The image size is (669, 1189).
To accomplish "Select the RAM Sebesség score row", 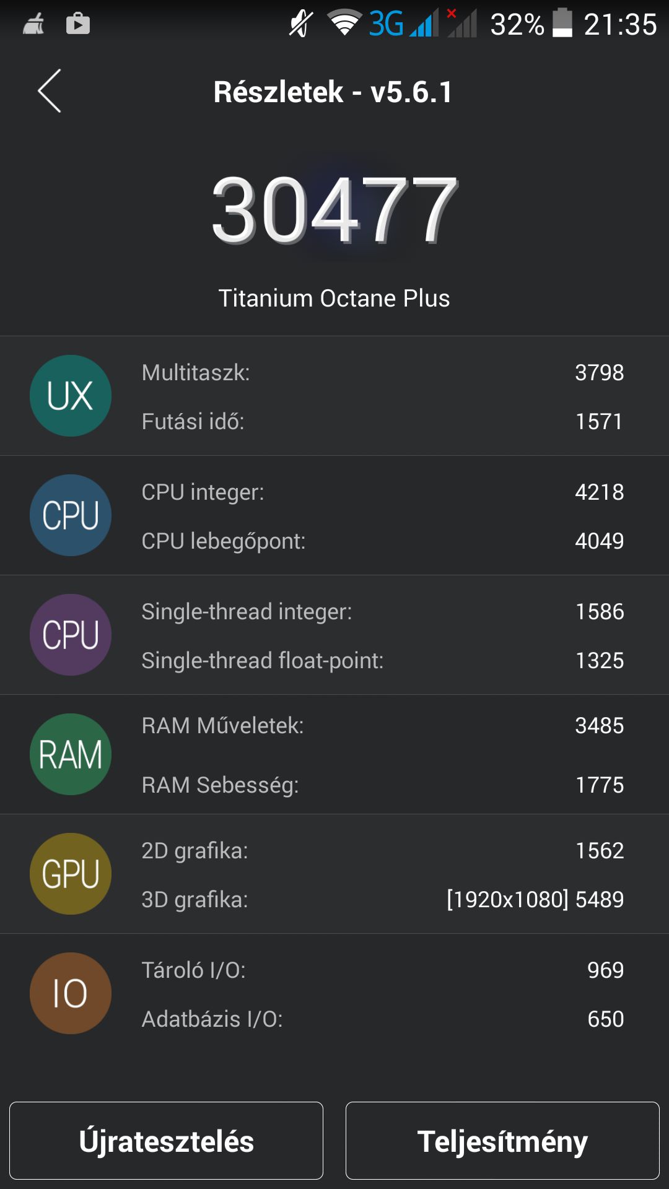I will pos(383,785).
